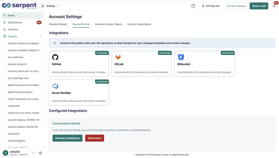Click the Analytics chart icon

coord(5,30)
